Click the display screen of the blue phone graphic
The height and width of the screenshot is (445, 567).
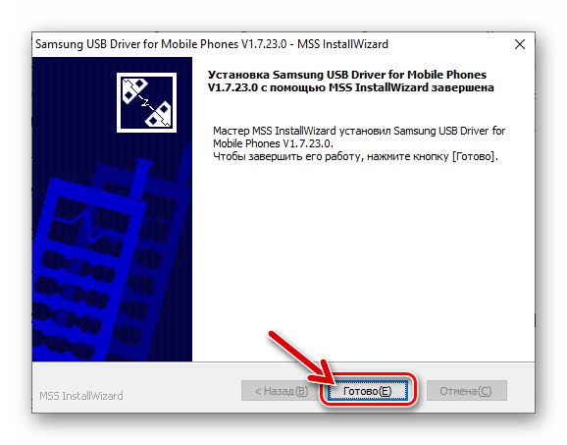pyautogui.click(x=88, y=227)
